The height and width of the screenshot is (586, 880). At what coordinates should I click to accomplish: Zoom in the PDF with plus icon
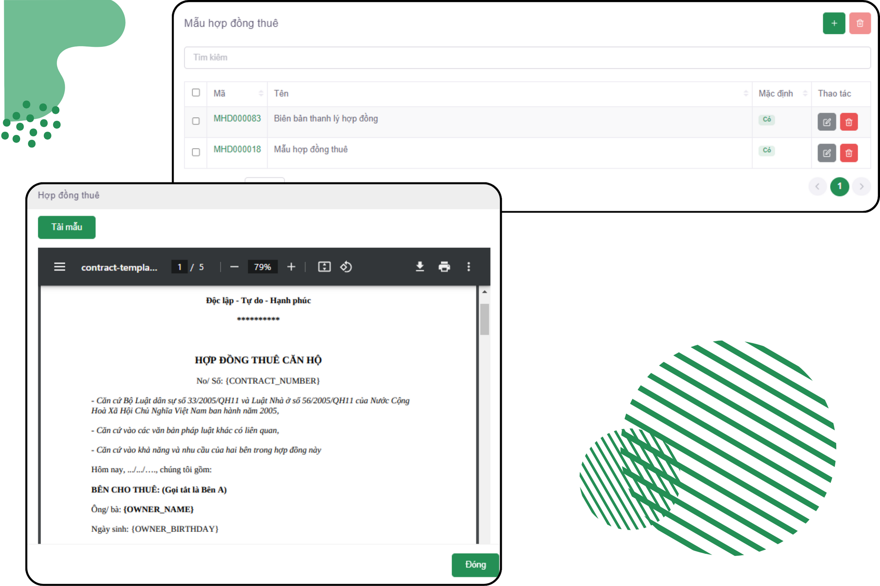click(291, 267)
